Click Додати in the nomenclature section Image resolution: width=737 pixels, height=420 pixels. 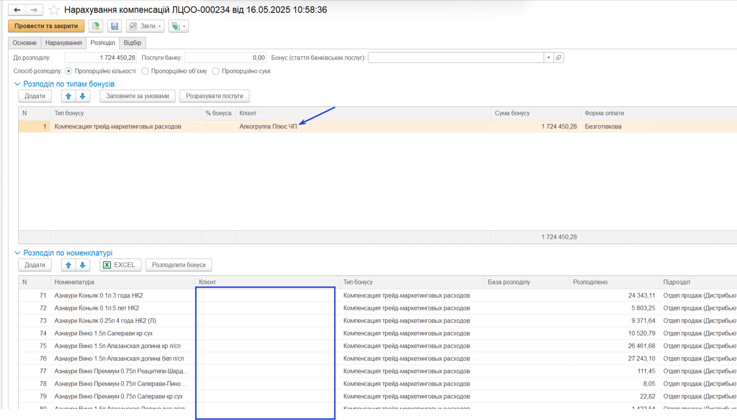click(x=35, y=265)
